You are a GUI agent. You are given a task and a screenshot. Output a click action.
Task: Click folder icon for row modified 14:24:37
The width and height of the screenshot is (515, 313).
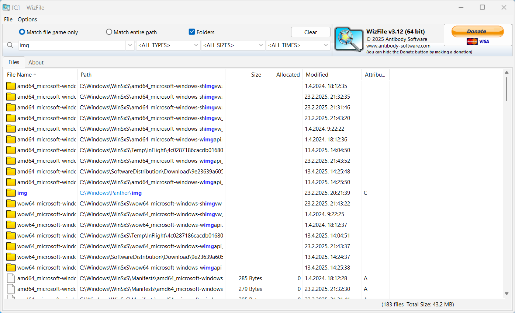click(11, 257)
